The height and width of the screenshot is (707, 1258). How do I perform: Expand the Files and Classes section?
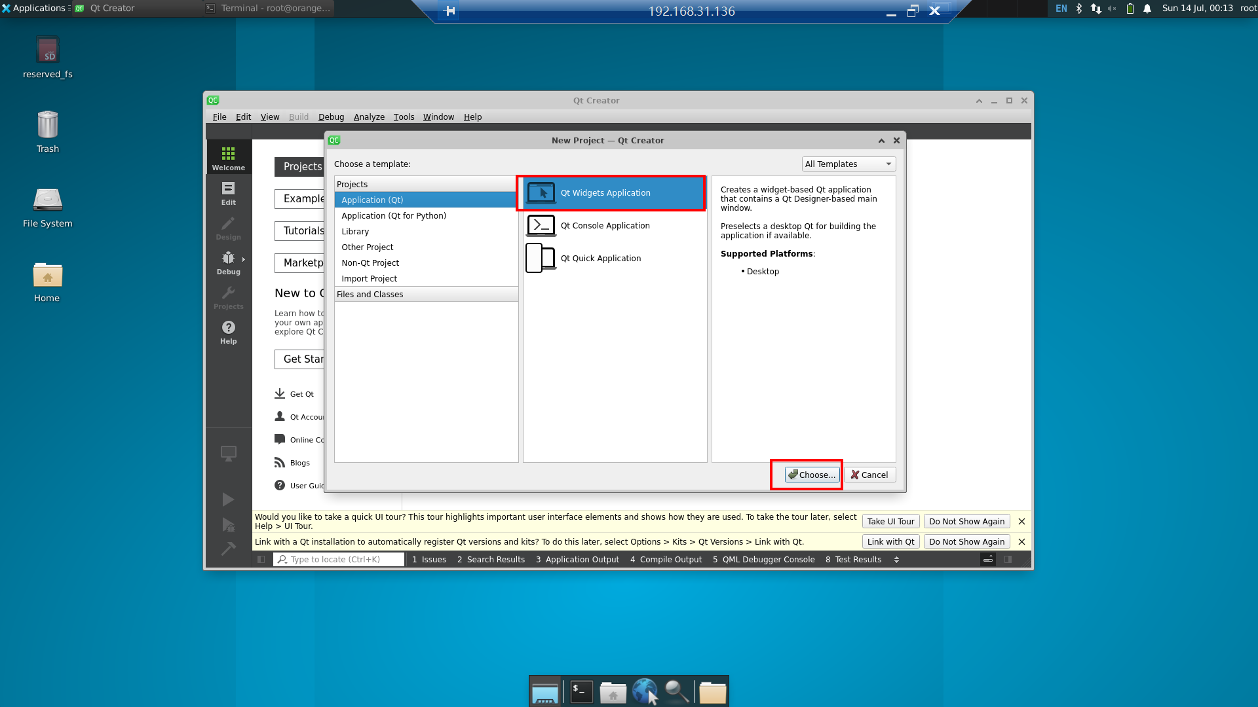(x=370, y=293)
